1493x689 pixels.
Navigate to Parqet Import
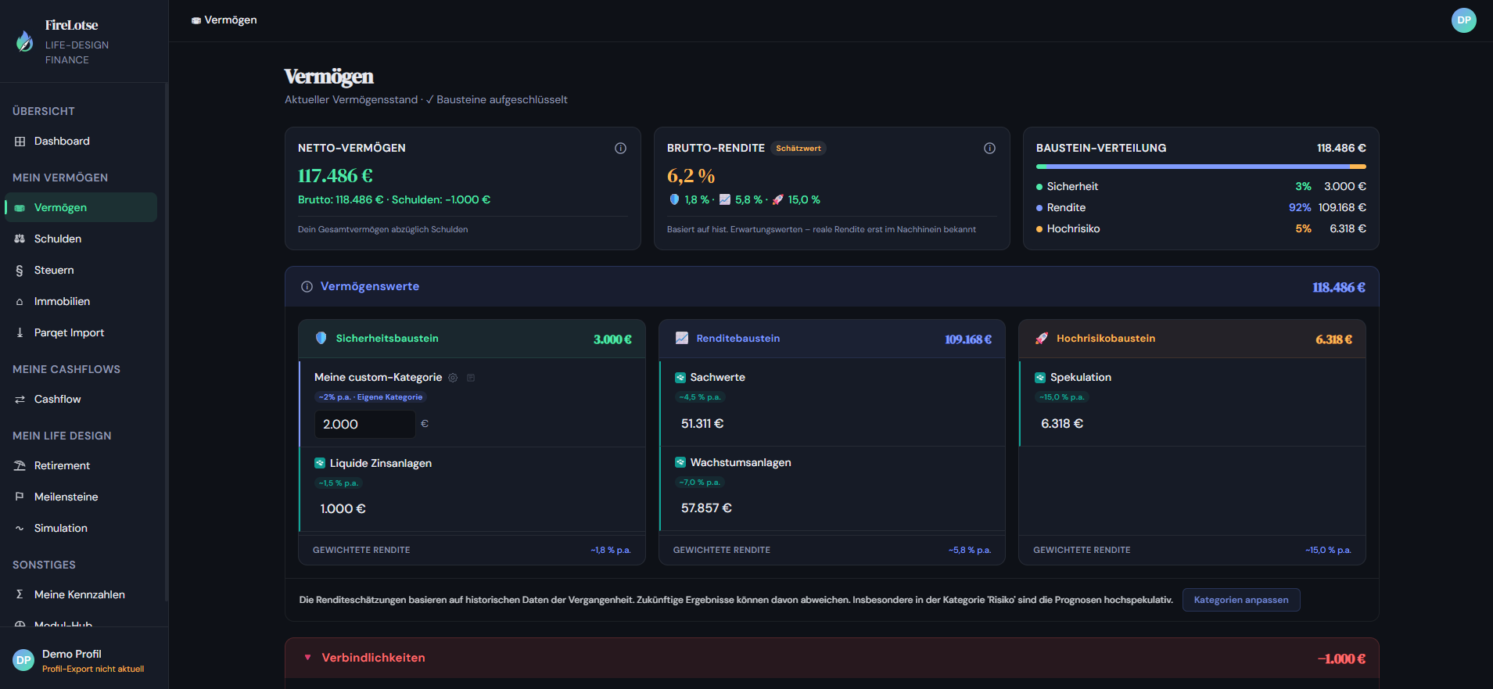[x=69, y=332]
